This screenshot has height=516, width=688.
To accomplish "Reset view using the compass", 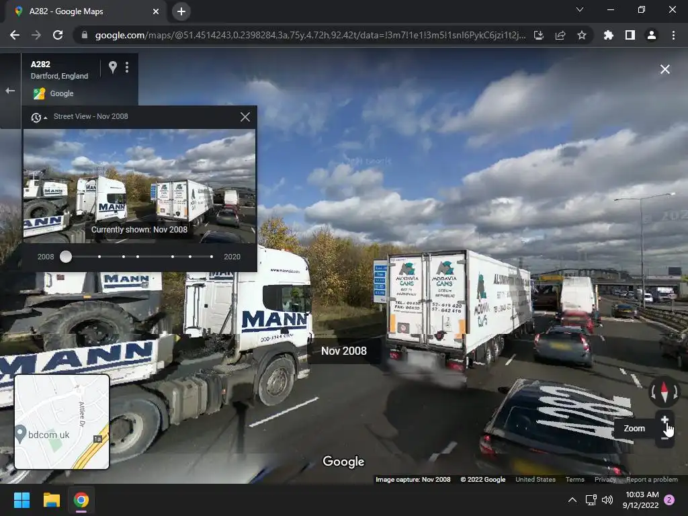I will (x=664, y=391).
